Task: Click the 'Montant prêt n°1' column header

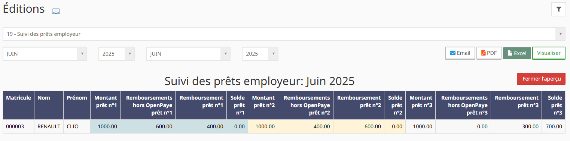Action: tap(105, 105)
